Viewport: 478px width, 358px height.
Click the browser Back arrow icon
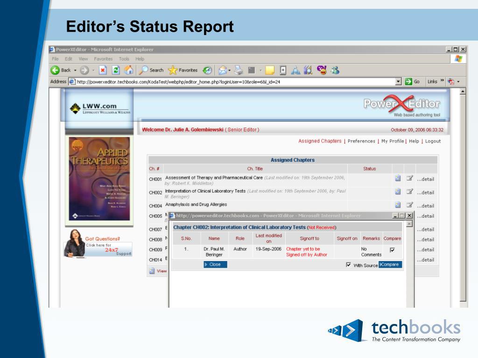pyautogui.click(x=55, y=70)
